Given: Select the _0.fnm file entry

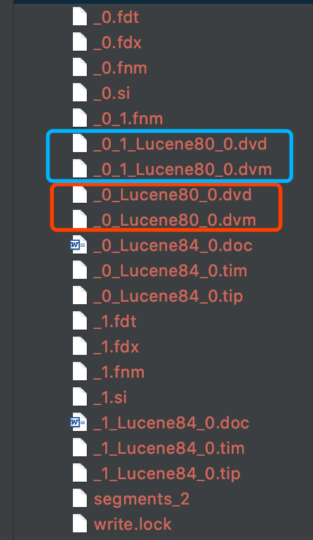Looking at the screenshot, I should pyautogui.click(x=120, y=68).
